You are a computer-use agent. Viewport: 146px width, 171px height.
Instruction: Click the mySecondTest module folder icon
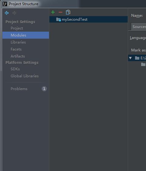[x=58, y=19]
